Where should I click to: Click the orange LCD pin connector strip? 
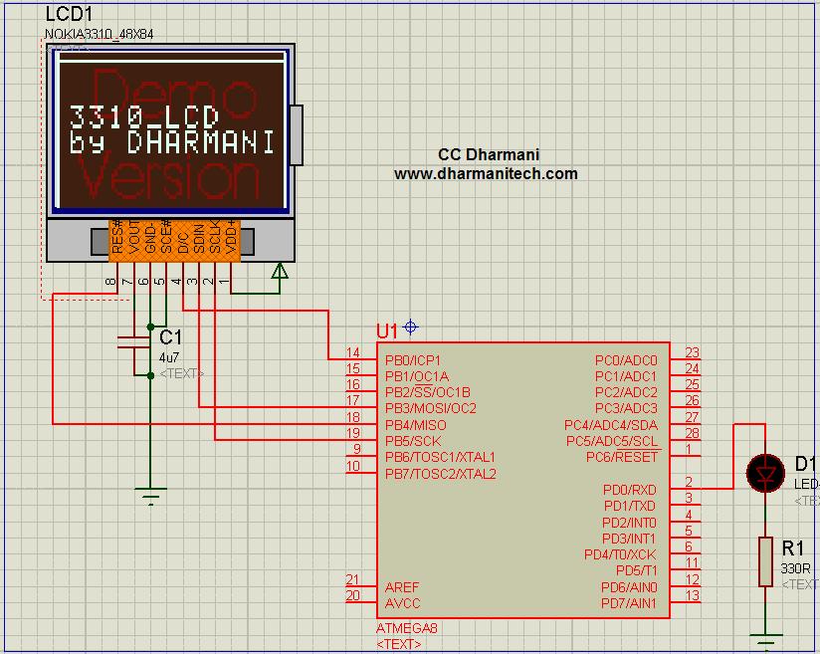click(175, 241)
